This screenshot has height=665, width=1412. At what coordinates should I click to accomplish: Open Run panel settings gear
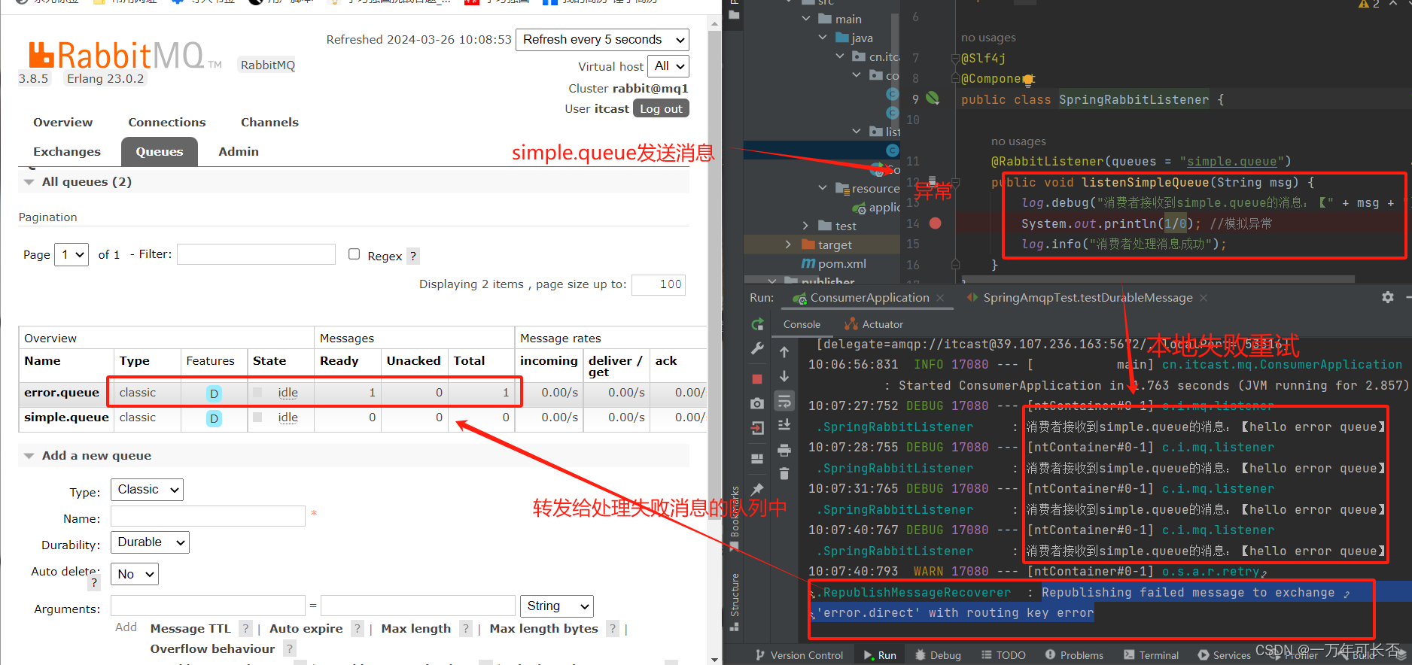(1388, 297)
